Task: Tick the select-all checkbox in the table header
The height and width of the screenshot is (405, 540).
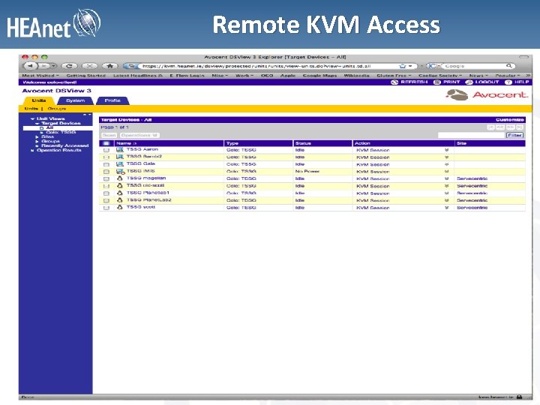Action: click(106, 143)
